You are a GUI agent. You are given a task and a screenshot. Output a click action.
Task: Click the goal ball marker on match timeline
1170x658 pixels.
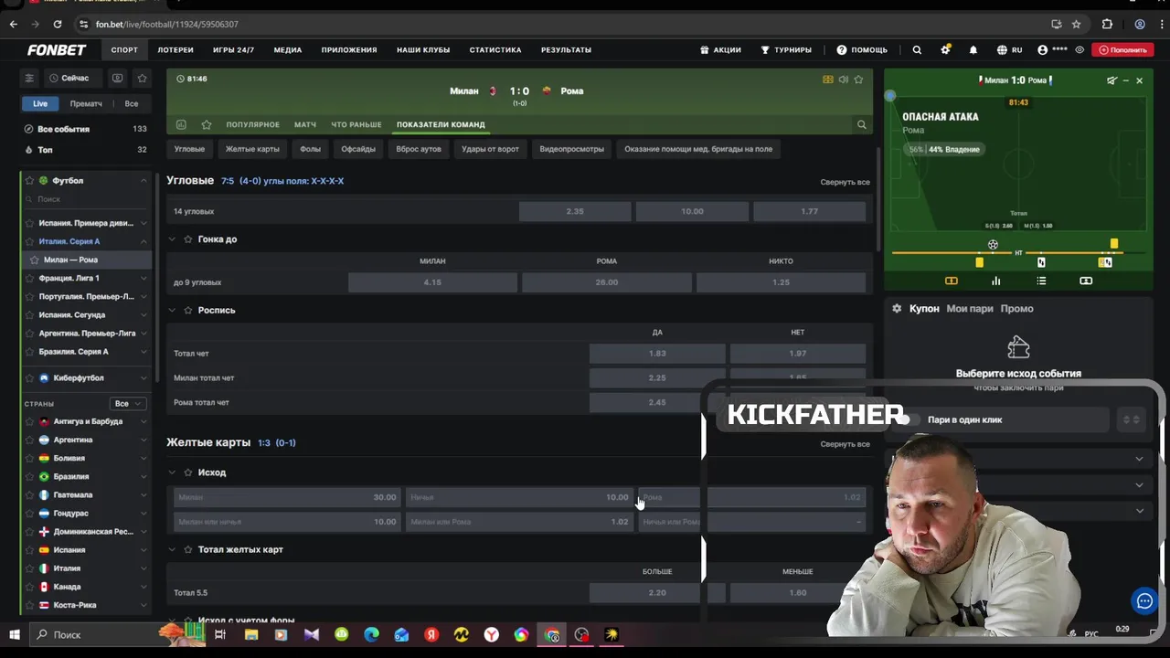pos(993,244)
